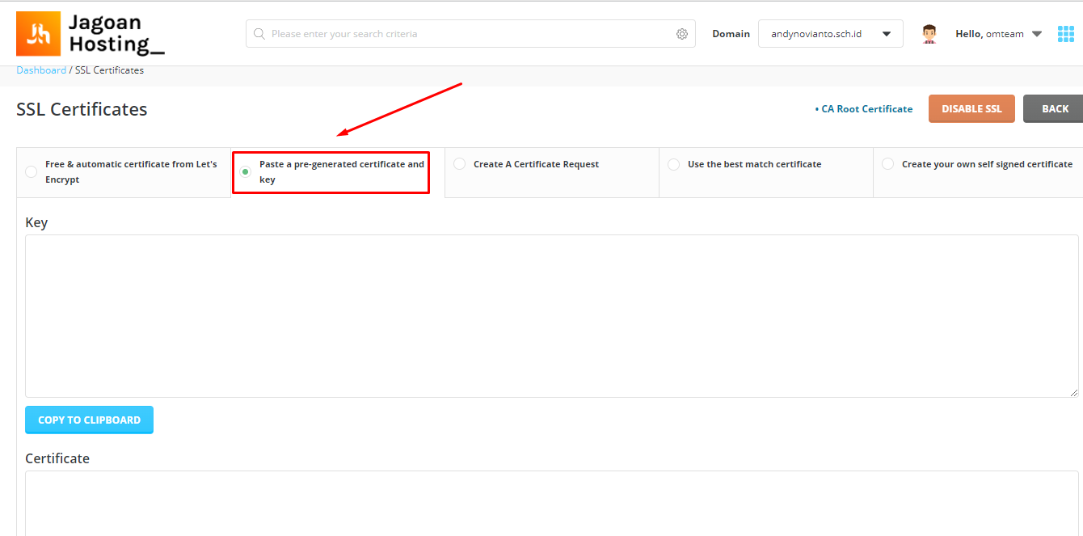Select Create your own self signed certificate

(887, 163)
